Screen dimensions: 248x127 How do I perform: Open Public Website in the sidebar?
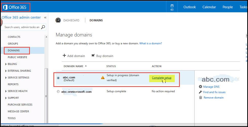[x=17, y=57]
